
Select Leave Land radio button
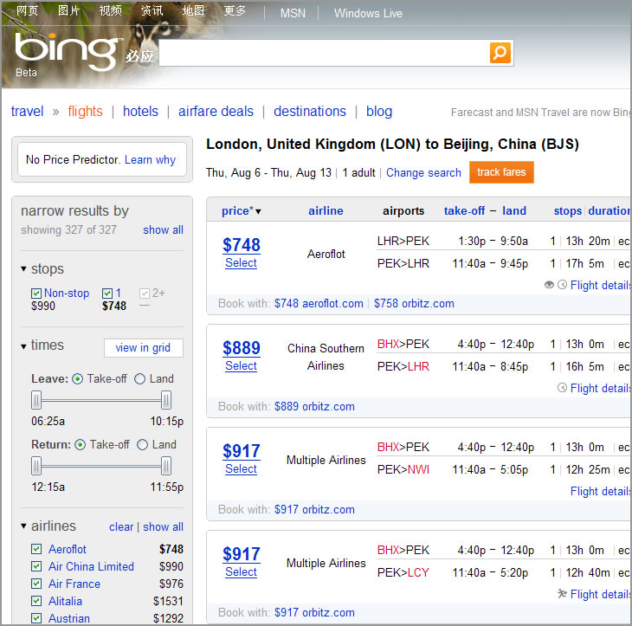tap(139, 379)
